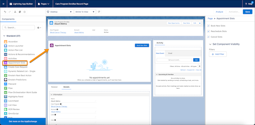Click the Analyze button
The height and width of the screenshot is (125, 255).
pos(219,12)
